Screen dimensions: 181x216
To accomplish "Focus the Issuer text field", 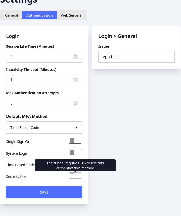I will (x=137, y=57).
